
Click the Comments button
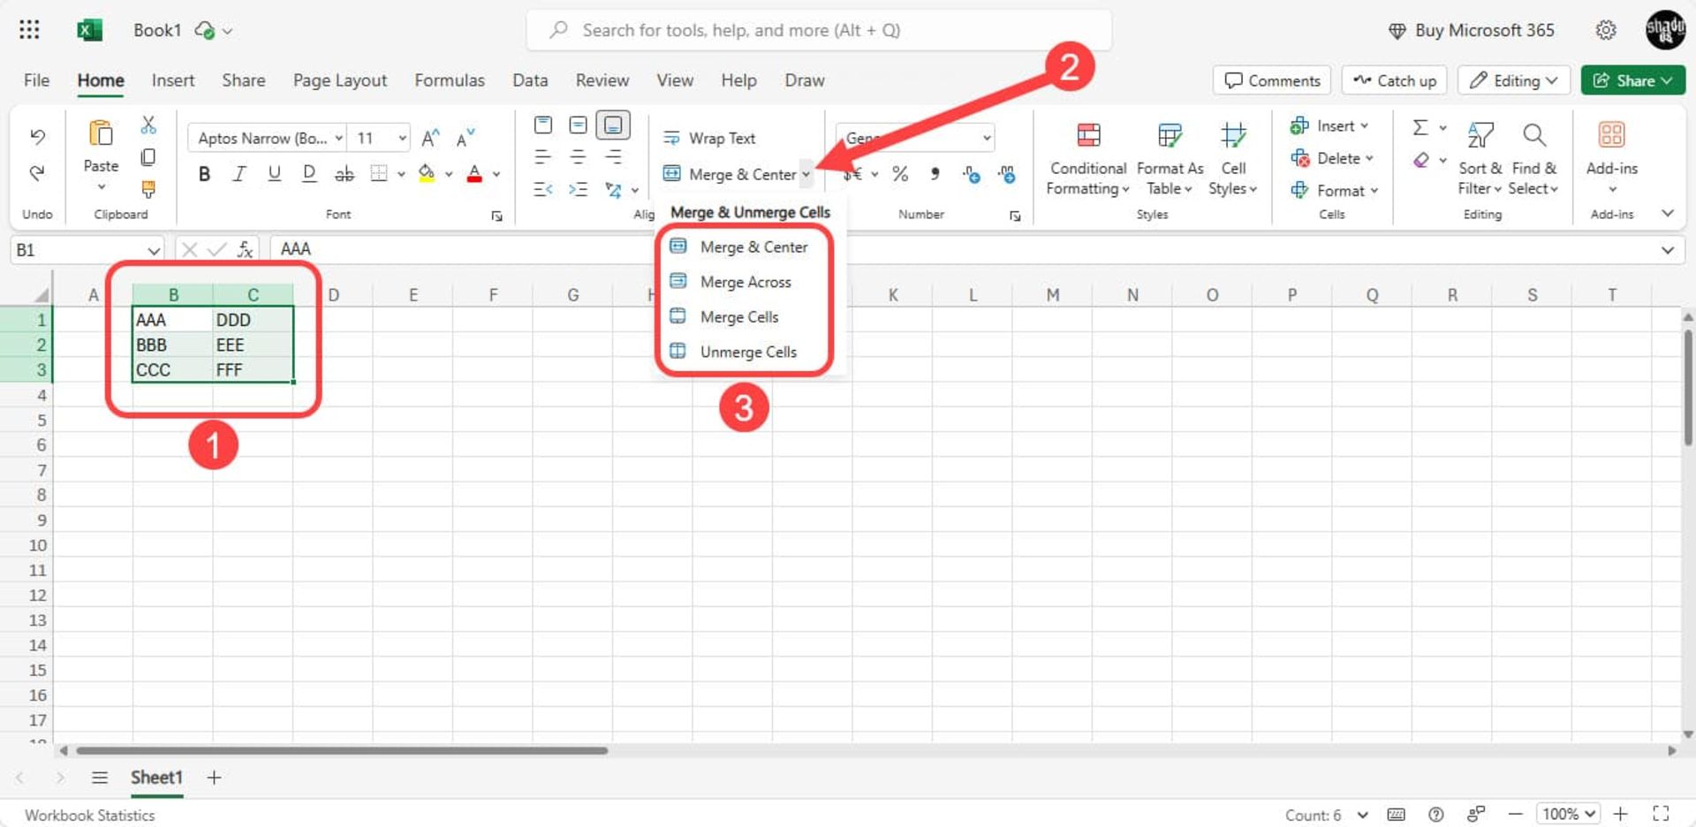click(1272, 80)
